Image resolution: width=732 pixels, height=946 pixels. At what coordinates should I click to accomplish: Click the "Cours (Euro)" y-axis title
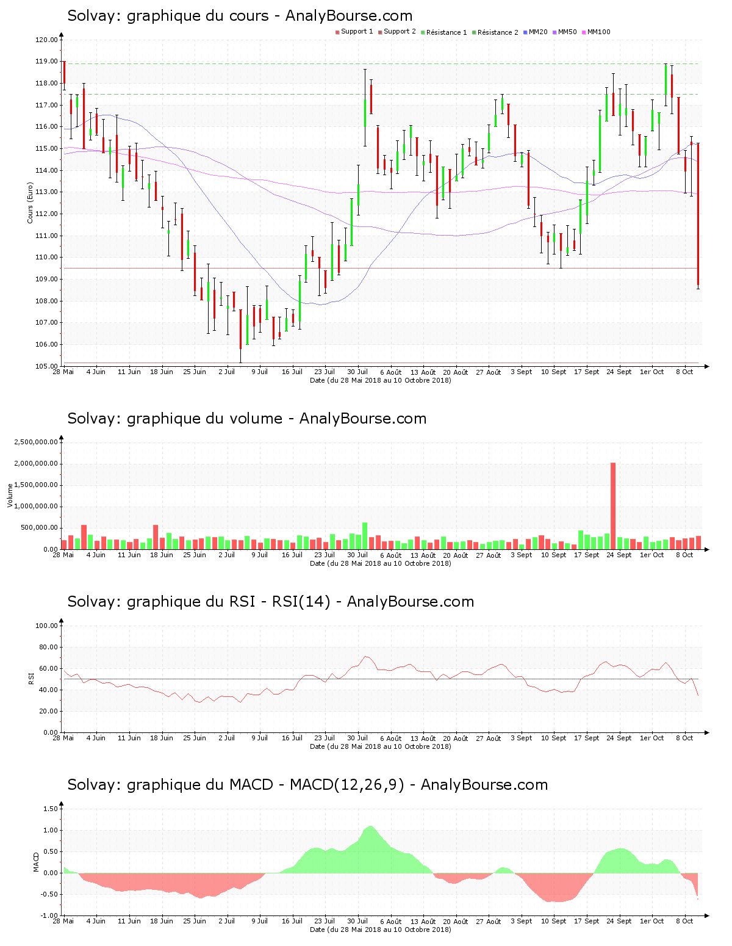tap(30, 203)
